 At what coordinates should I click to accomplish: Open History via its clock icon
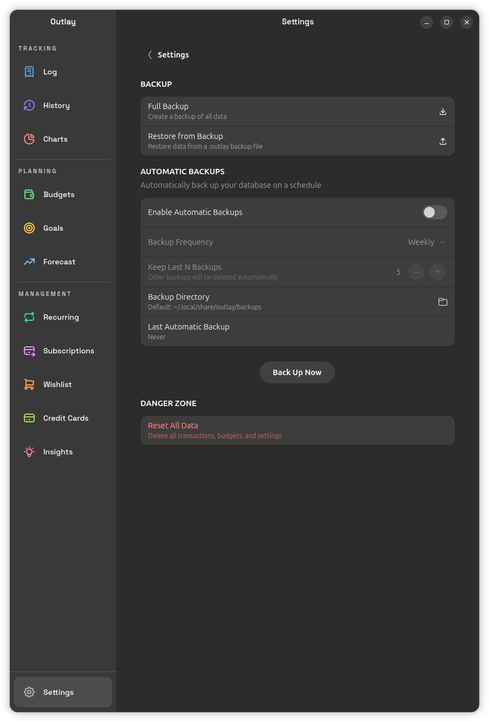click(29, 105)
